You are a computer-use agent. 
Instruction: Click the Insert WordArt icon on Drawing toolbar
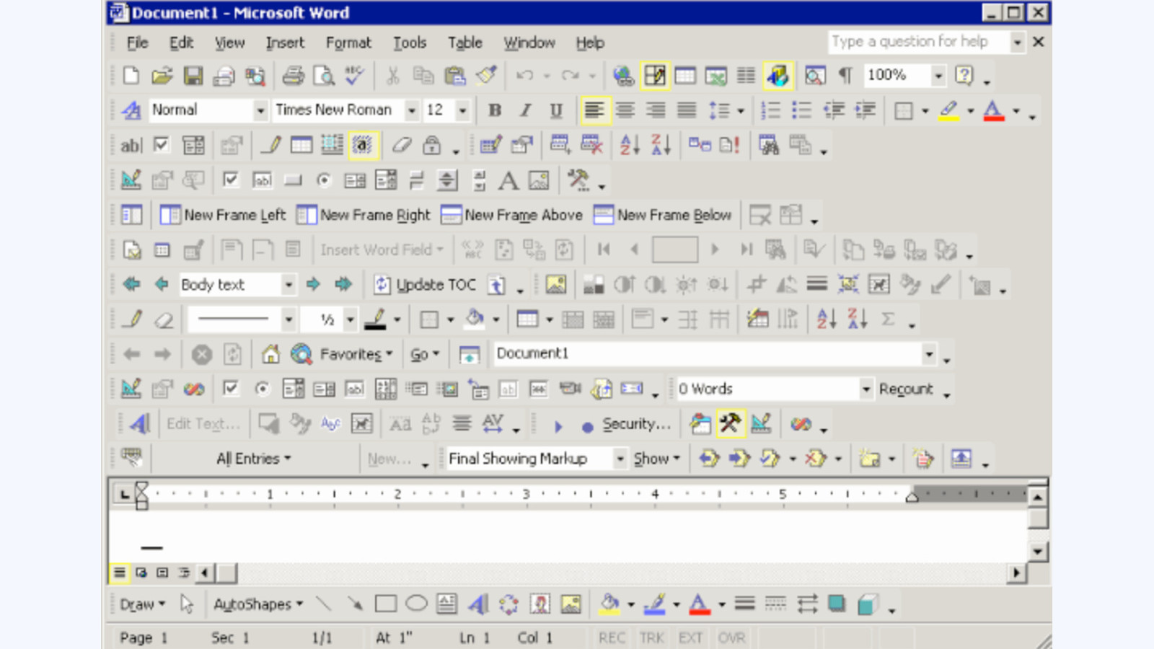point(477,604)
